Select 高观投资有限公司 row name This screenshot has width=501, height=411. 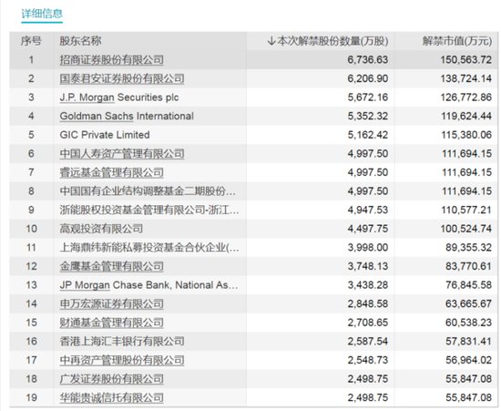pos(101,229)
